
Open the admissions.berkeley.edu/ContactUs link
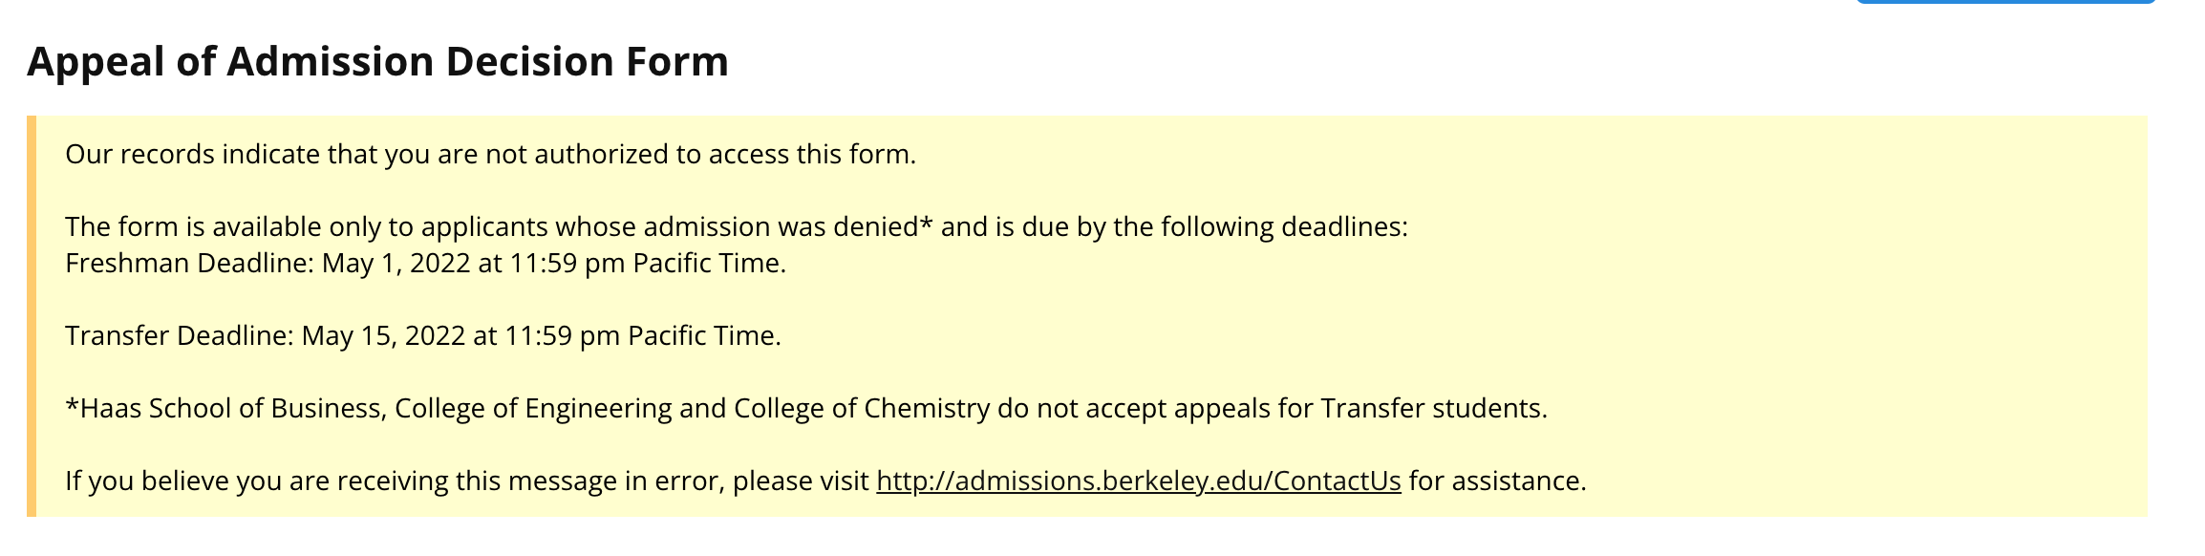click(x=1138, y=481)
